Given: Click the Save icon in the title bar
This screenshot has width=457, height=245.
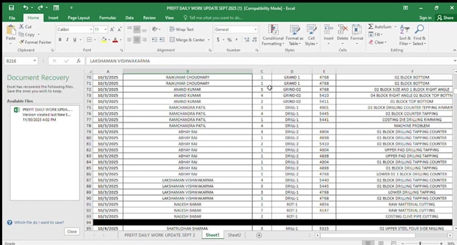Looking at the screenshot, I should pos(11,8).
